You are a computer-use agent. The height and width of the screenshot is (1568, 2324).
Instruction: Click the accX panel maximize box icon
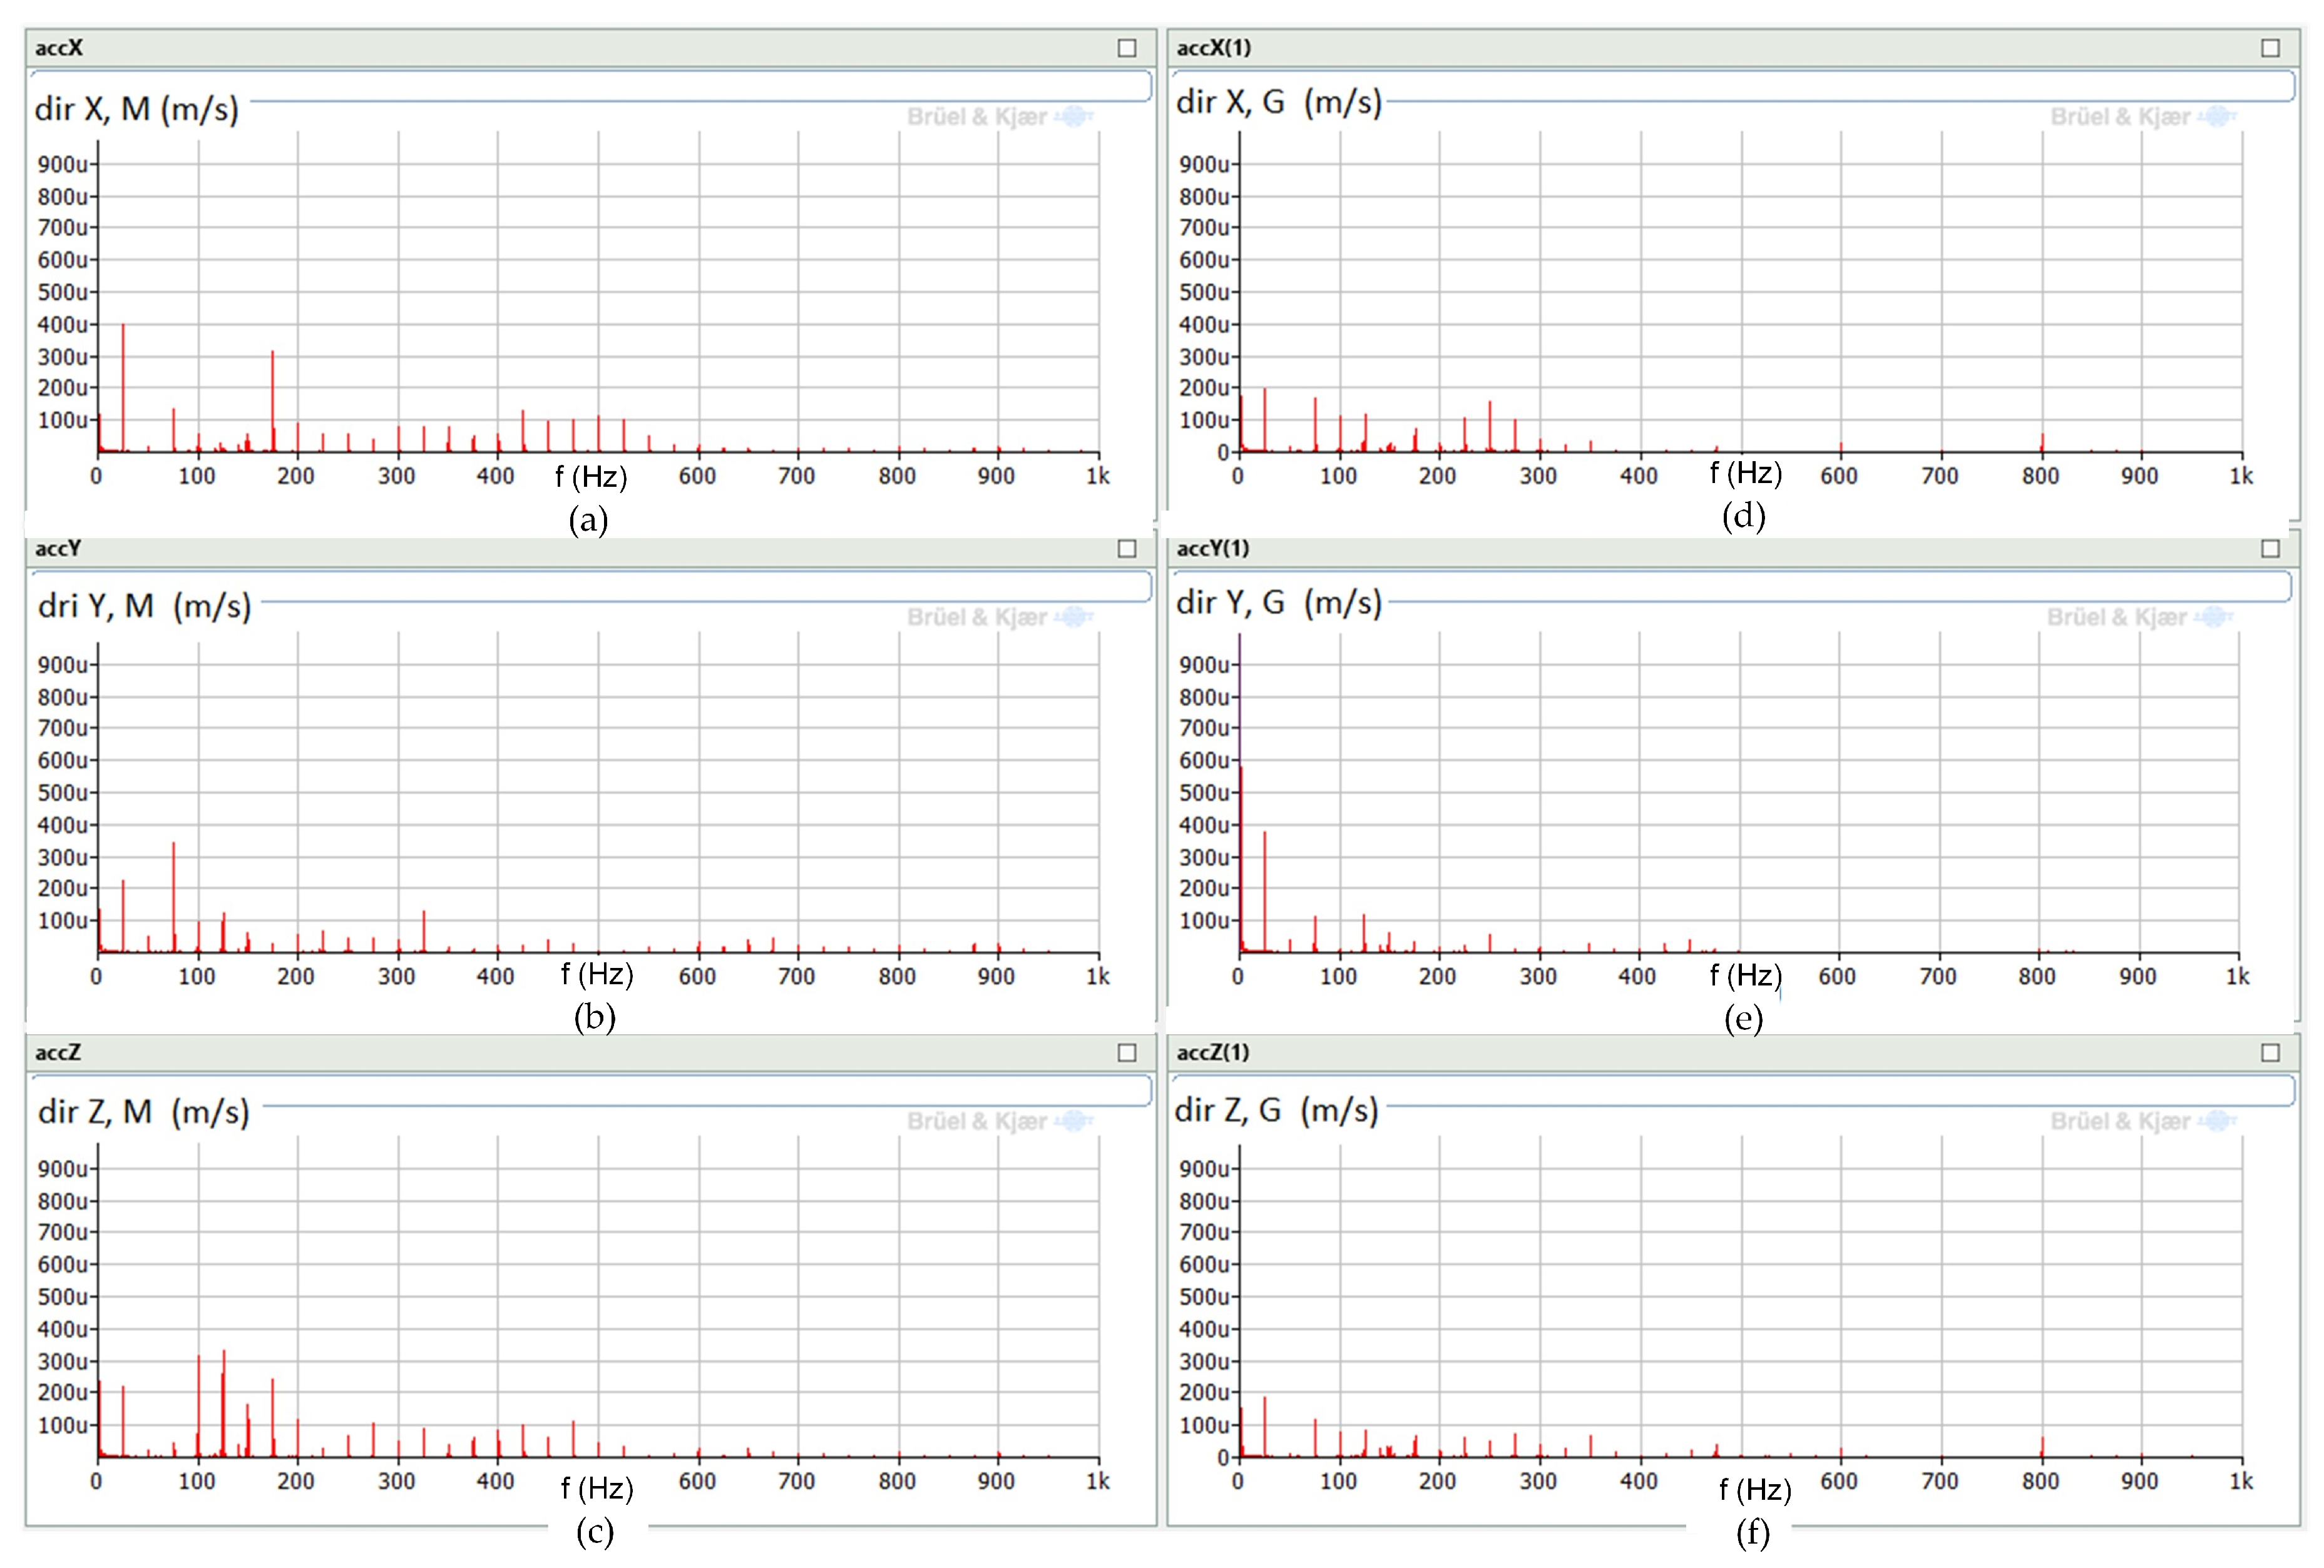point(1127,48)
